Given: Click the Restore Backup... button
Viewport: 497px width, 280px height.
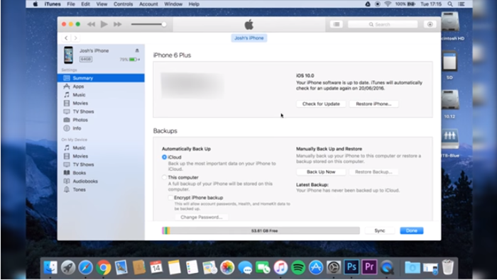Looking at the screenshot, I should tap(373, 172).
